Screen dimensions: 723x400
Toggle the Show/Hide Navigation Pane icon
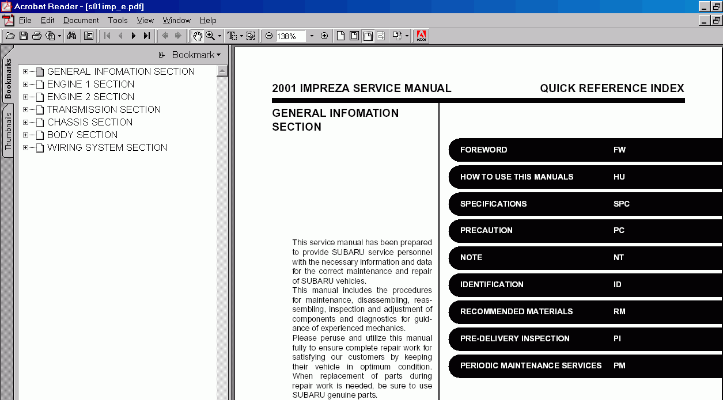89,36
